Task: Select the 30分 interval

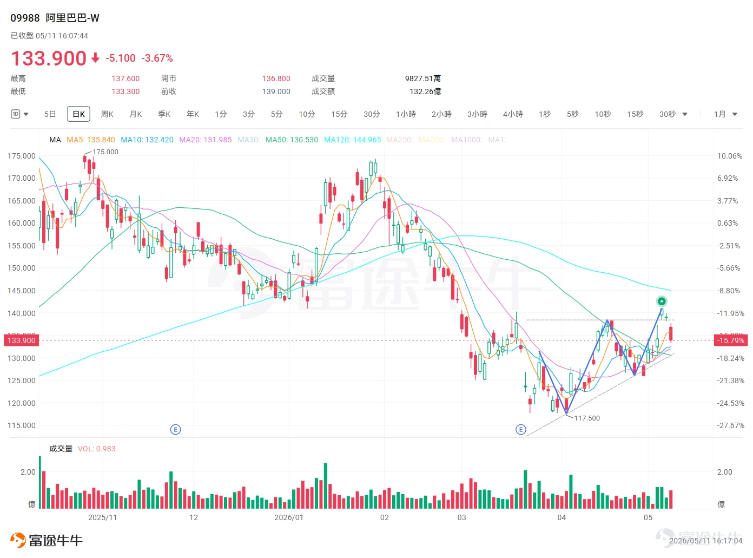Action: 372,114
